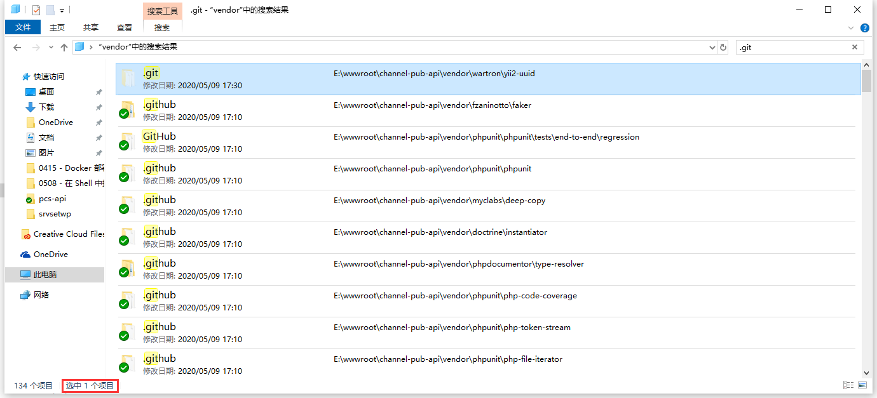Screen dimensions: 877x398
Task: Switch to the 查看 ribbon tab
Action: tap(125, 27)
